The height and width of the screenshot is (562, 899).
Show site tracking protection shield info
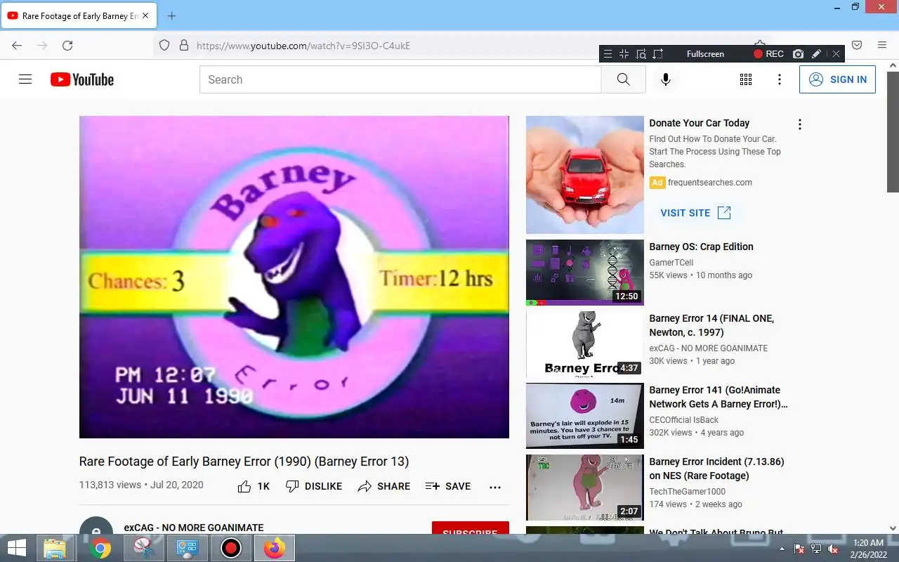click(x=164, y=45)
